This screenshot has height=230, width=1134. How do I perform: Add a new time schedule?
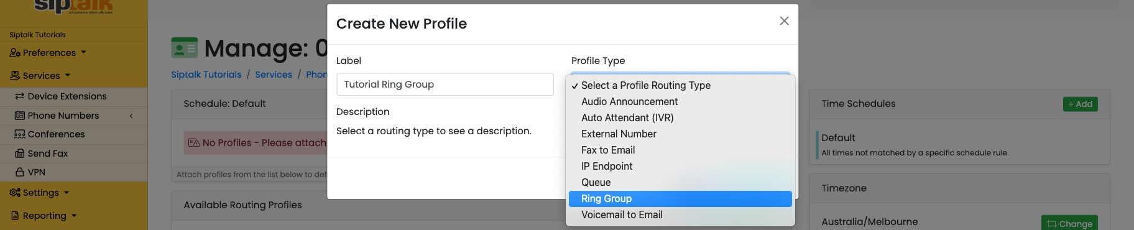[1080, 104]
